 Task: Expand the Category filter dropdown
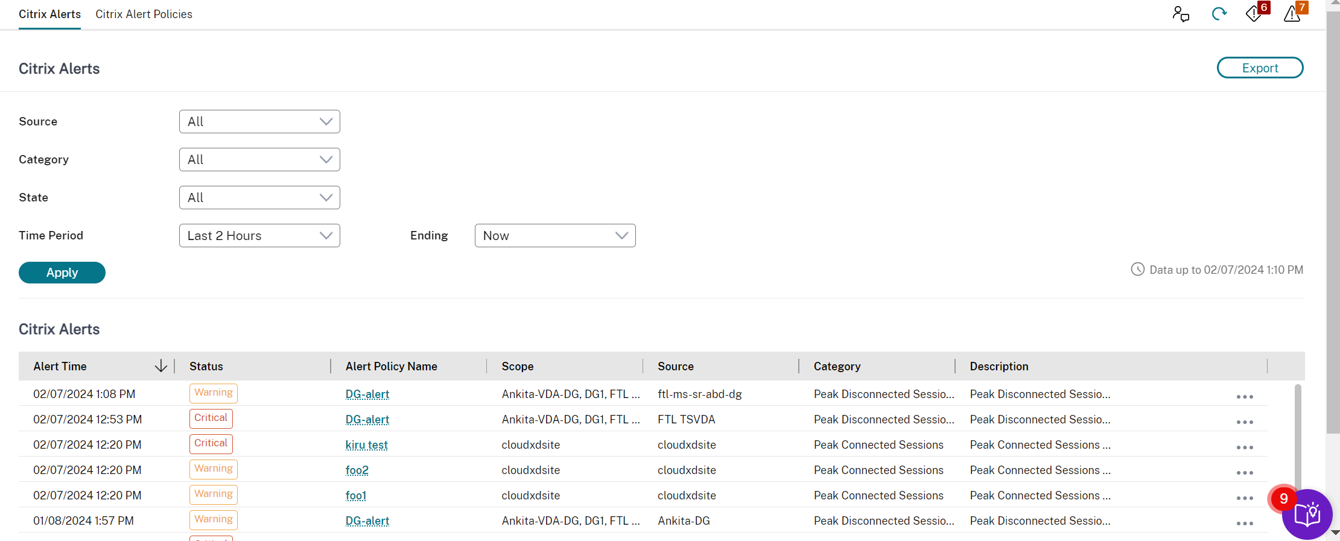pyautogui.click(x=259, y=160)
